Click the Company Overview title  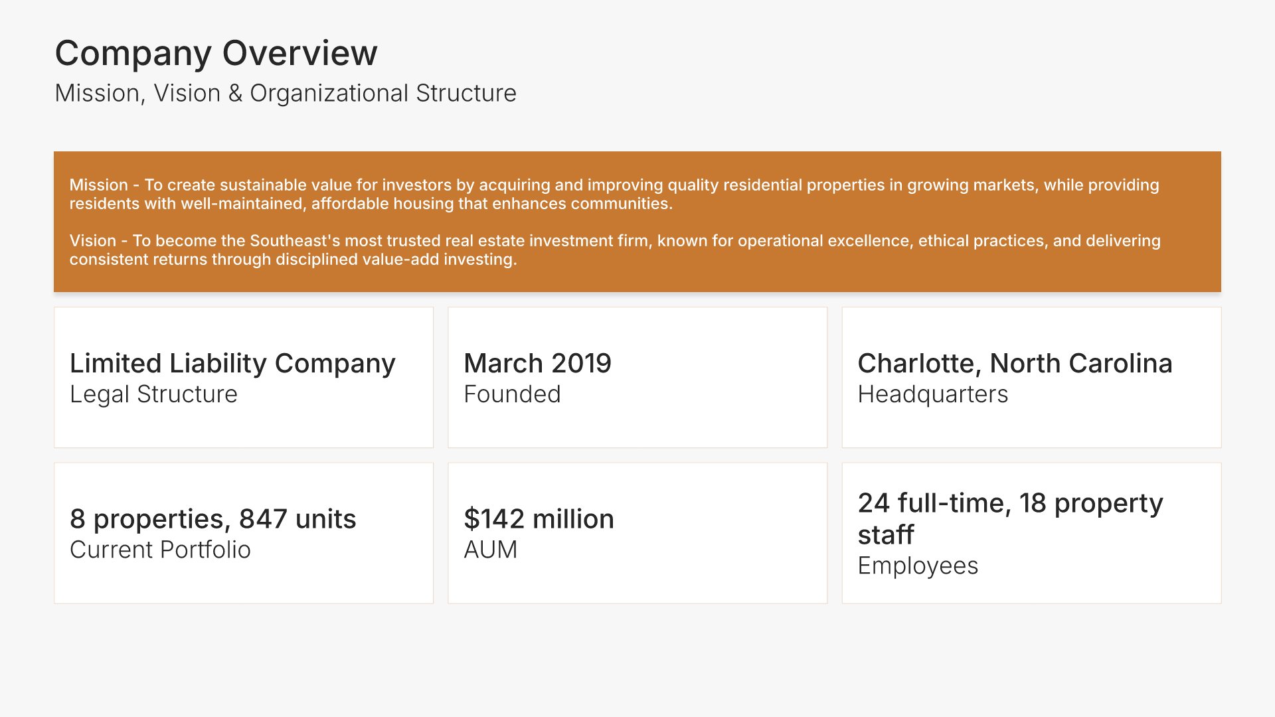click(216, 53)
